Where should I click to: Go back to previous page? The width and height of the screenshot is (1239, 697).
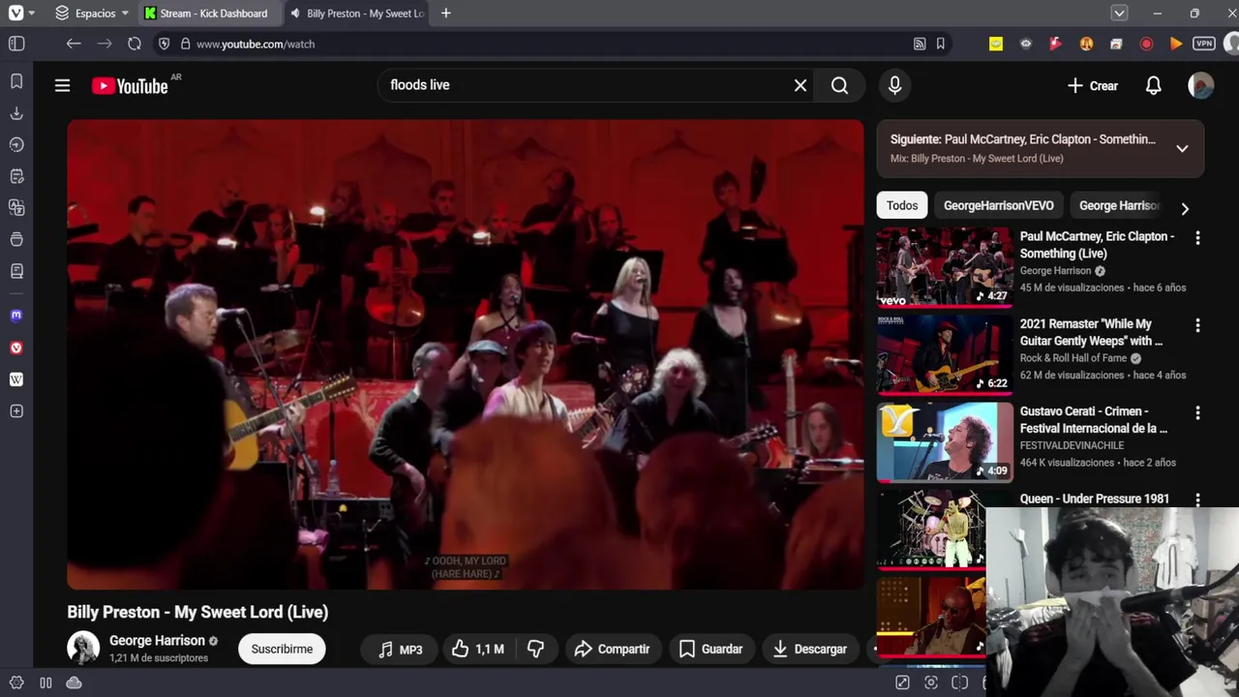tap(74, 44)
